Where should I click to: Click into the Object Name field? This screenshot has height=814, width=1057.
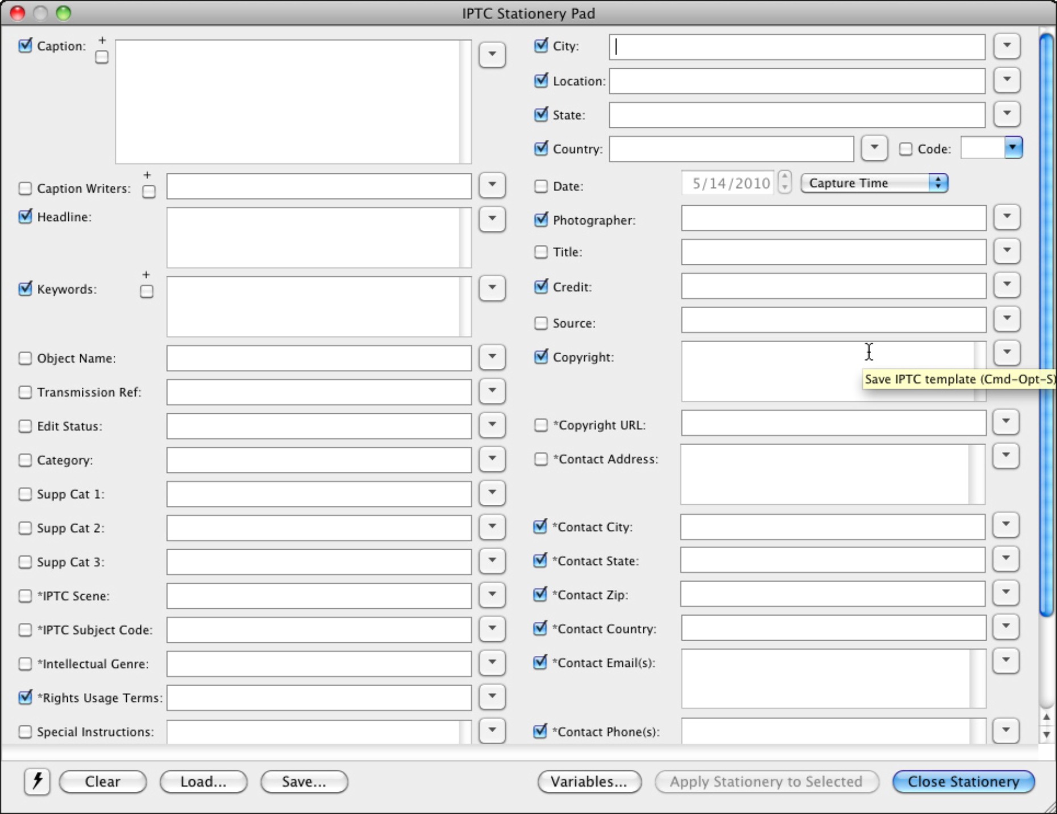(x=319, y=359)
